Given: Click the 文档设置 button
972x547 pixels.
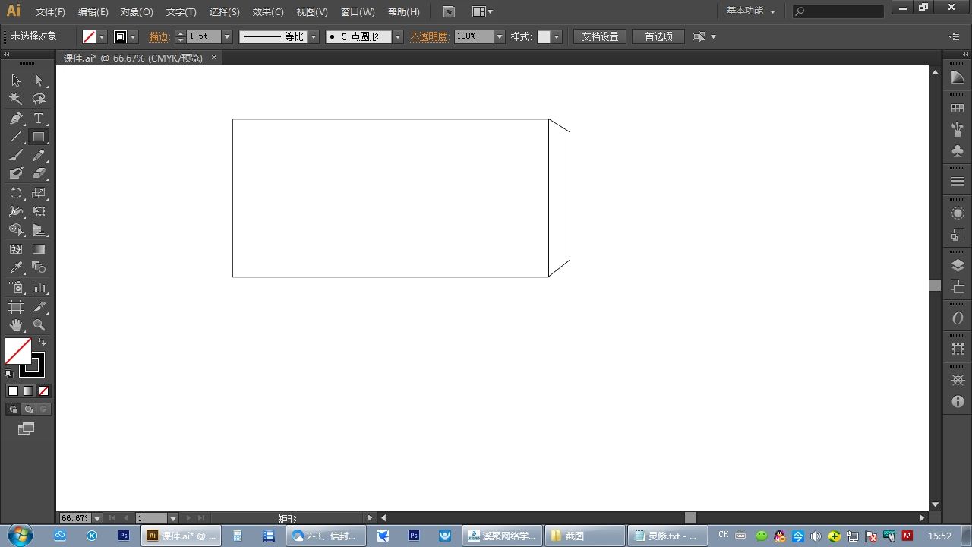Looking at the screenshot, I should coord(600,36).
